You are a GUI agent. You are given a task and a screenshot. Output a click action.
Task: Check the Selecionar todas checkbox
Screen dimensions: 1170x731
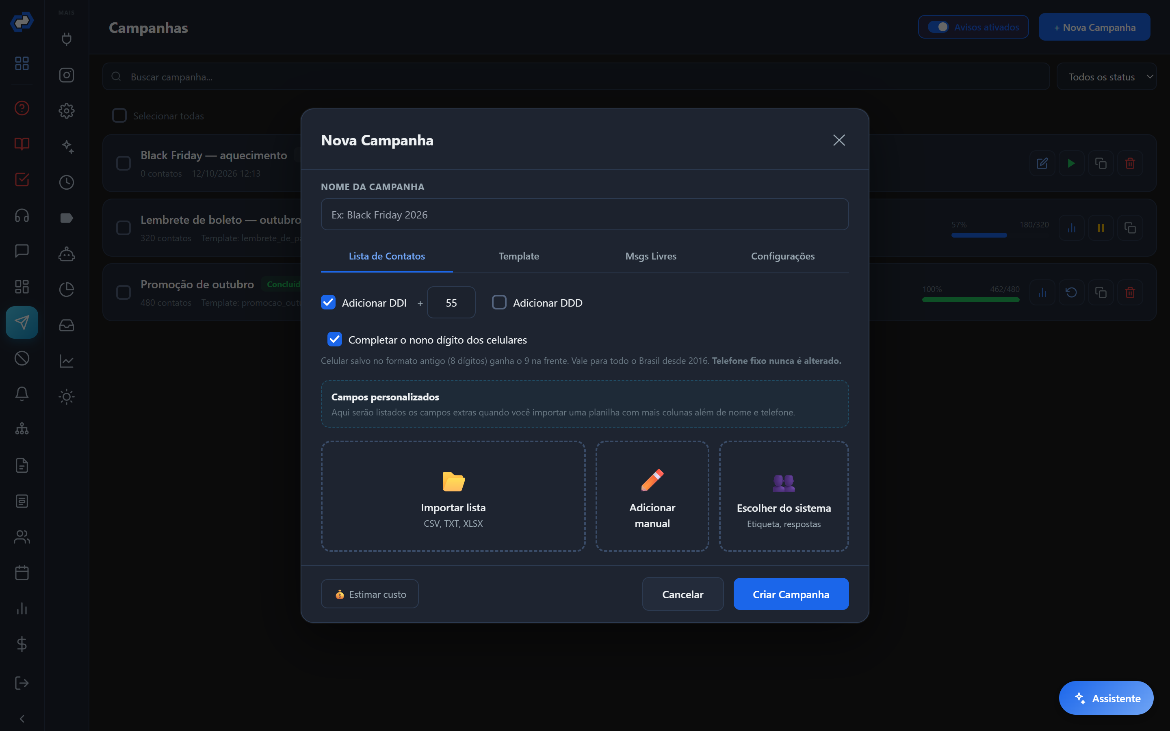[x=119, y=116]
